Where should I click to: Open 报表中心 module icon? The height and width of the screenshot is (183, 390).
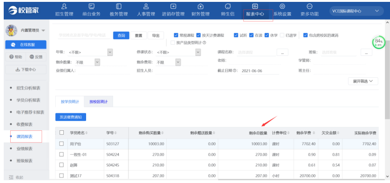255,6
